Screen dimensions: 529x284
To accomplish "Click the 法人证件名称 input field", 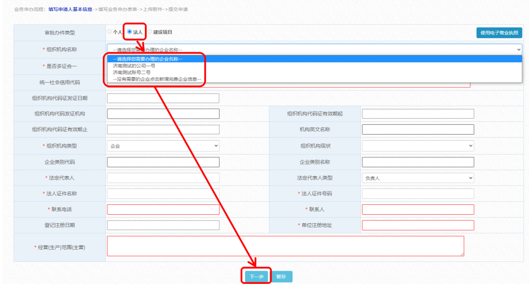I will pos(163,194).
